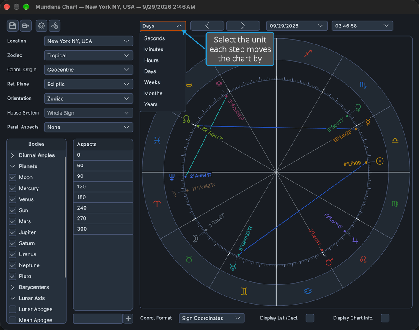The height and width of the screenshot is (330, 419).
Task: Click the Scorpio sign symbol
Action: (x=363, y=85)
